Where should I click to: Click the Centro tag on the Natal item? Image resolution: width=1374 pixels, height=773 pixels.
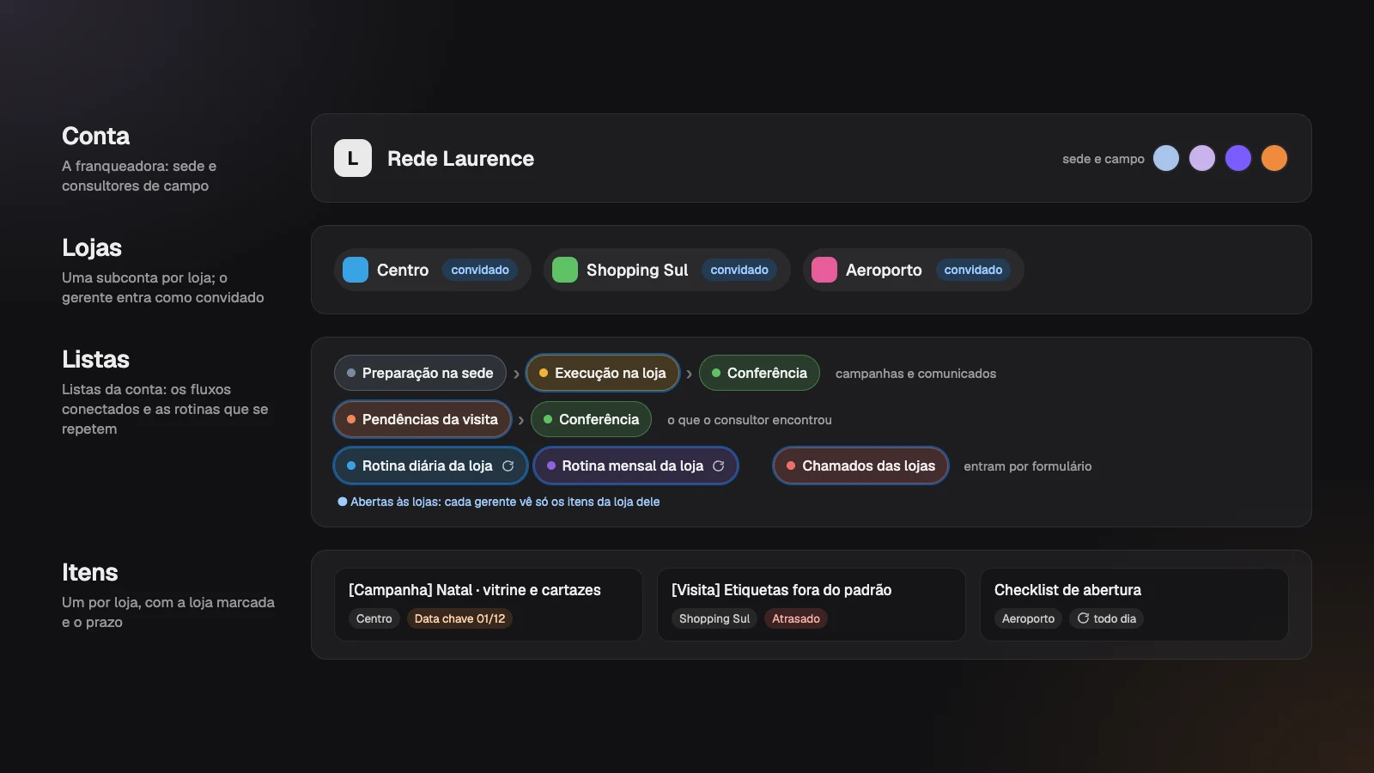tap(374, 618)
